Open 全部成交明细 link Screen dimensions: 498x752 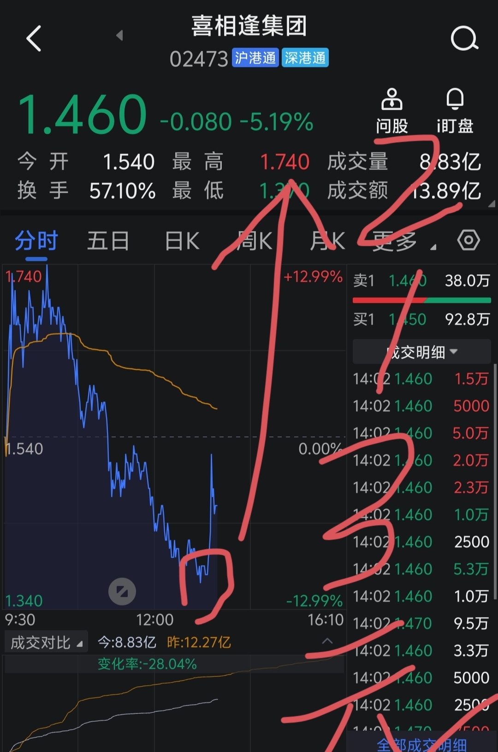421,744
